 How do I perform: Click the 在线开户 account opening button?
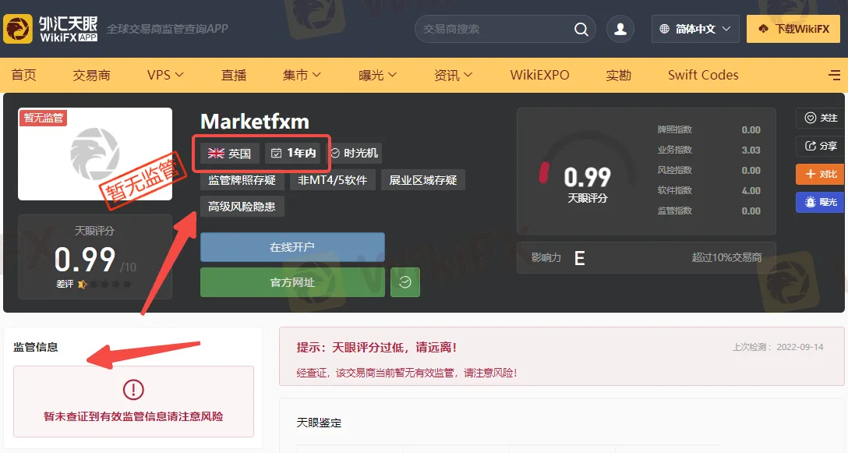tap(292, 247)
